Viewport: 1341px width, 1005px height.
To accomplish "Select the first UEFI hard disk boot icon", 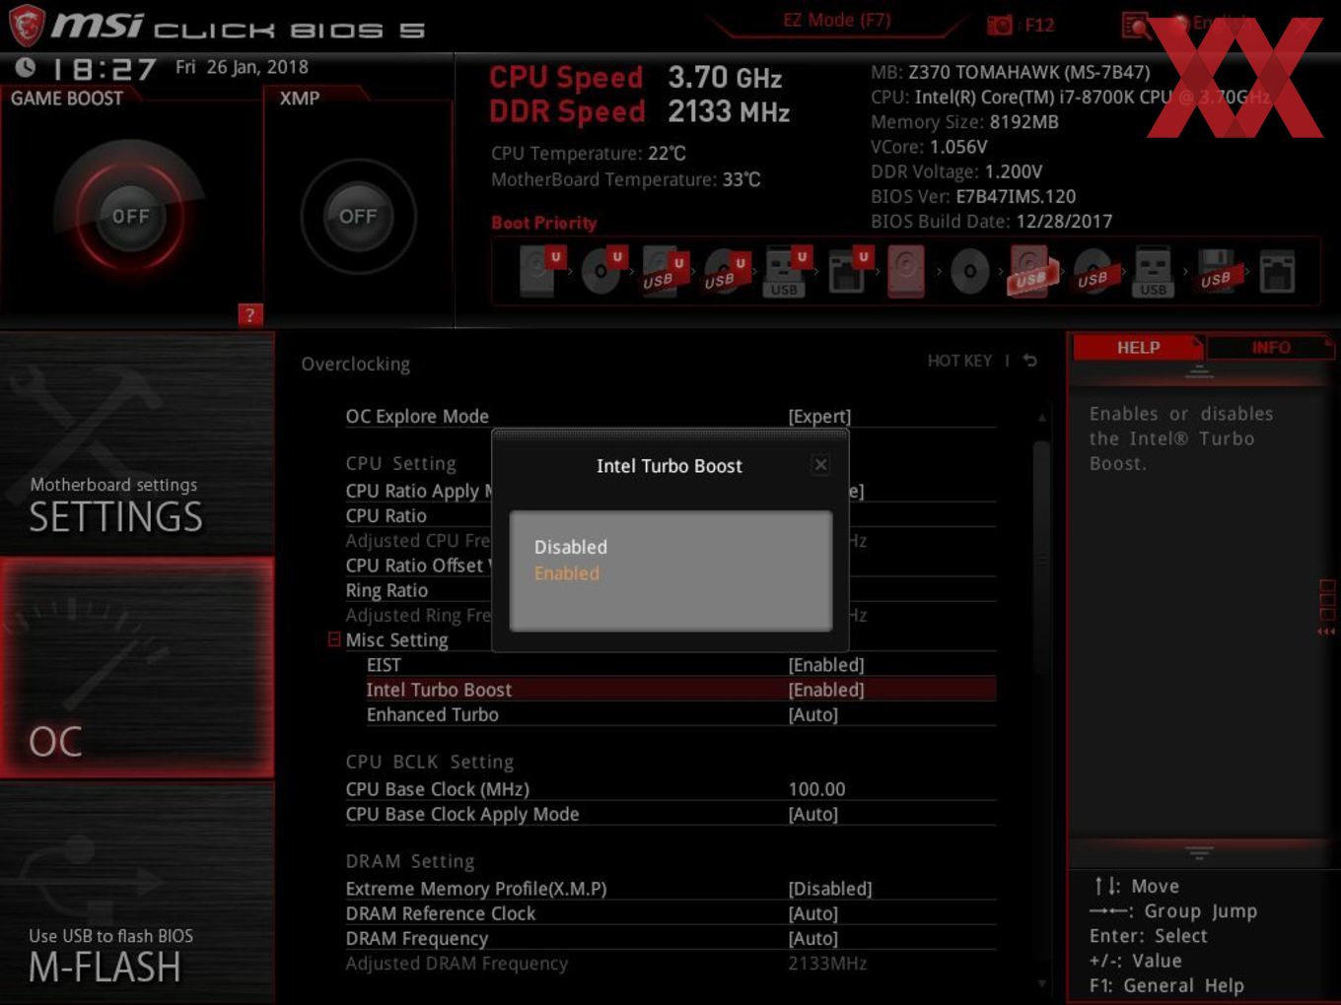I will 539,271.
